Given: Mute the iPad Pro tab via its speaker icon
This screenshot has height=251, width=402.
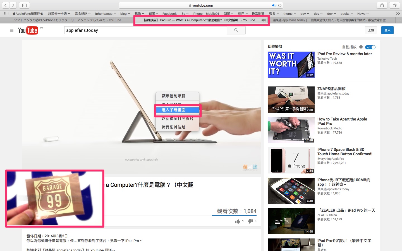Looking at the screenshot, I should [x=263, y=20].
